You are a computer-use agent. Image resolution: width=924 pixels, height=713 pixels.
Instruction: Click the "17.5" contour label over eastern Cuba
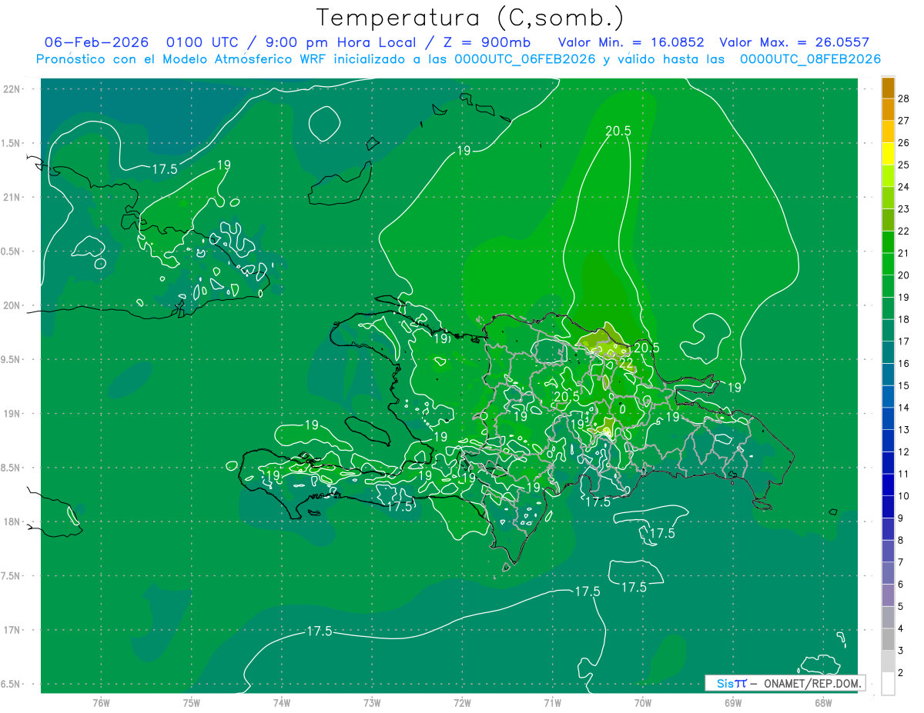pos(166,168)
